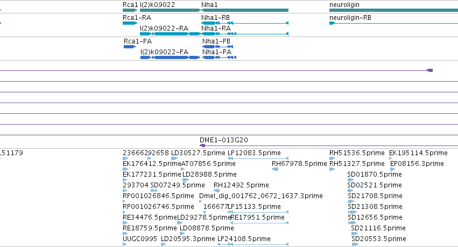The width and height of the screenshot is (458, 247).
Task: Click the SD07249.5prime double-arrow glyph
Action: coord(154,191)
